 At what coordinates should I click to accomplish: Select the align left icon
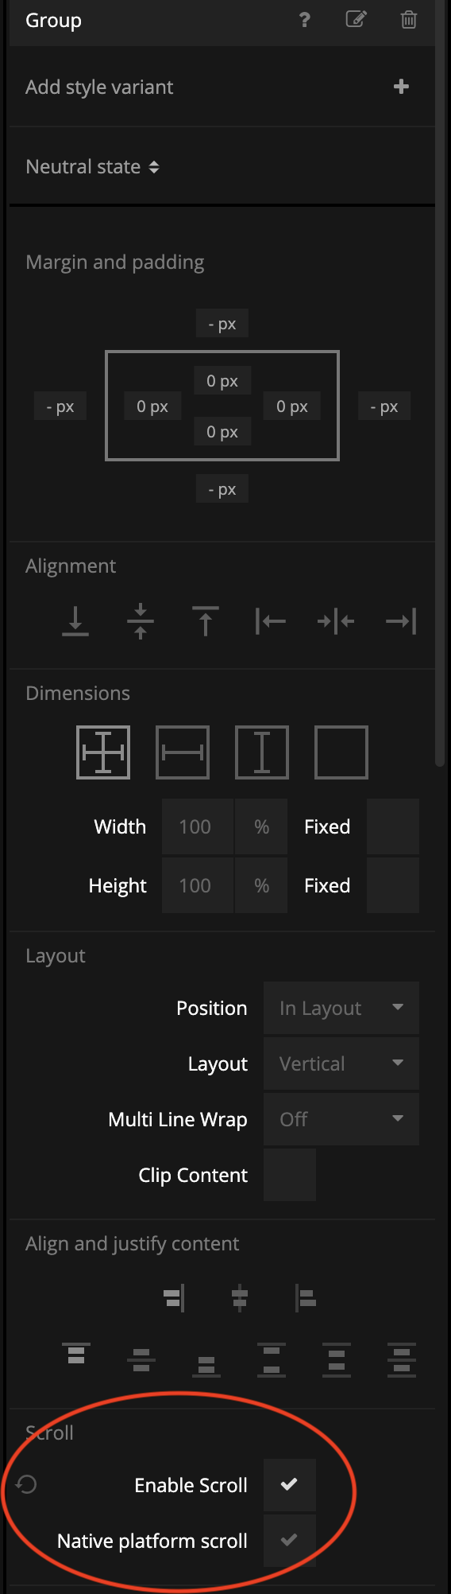coord(271,621)
